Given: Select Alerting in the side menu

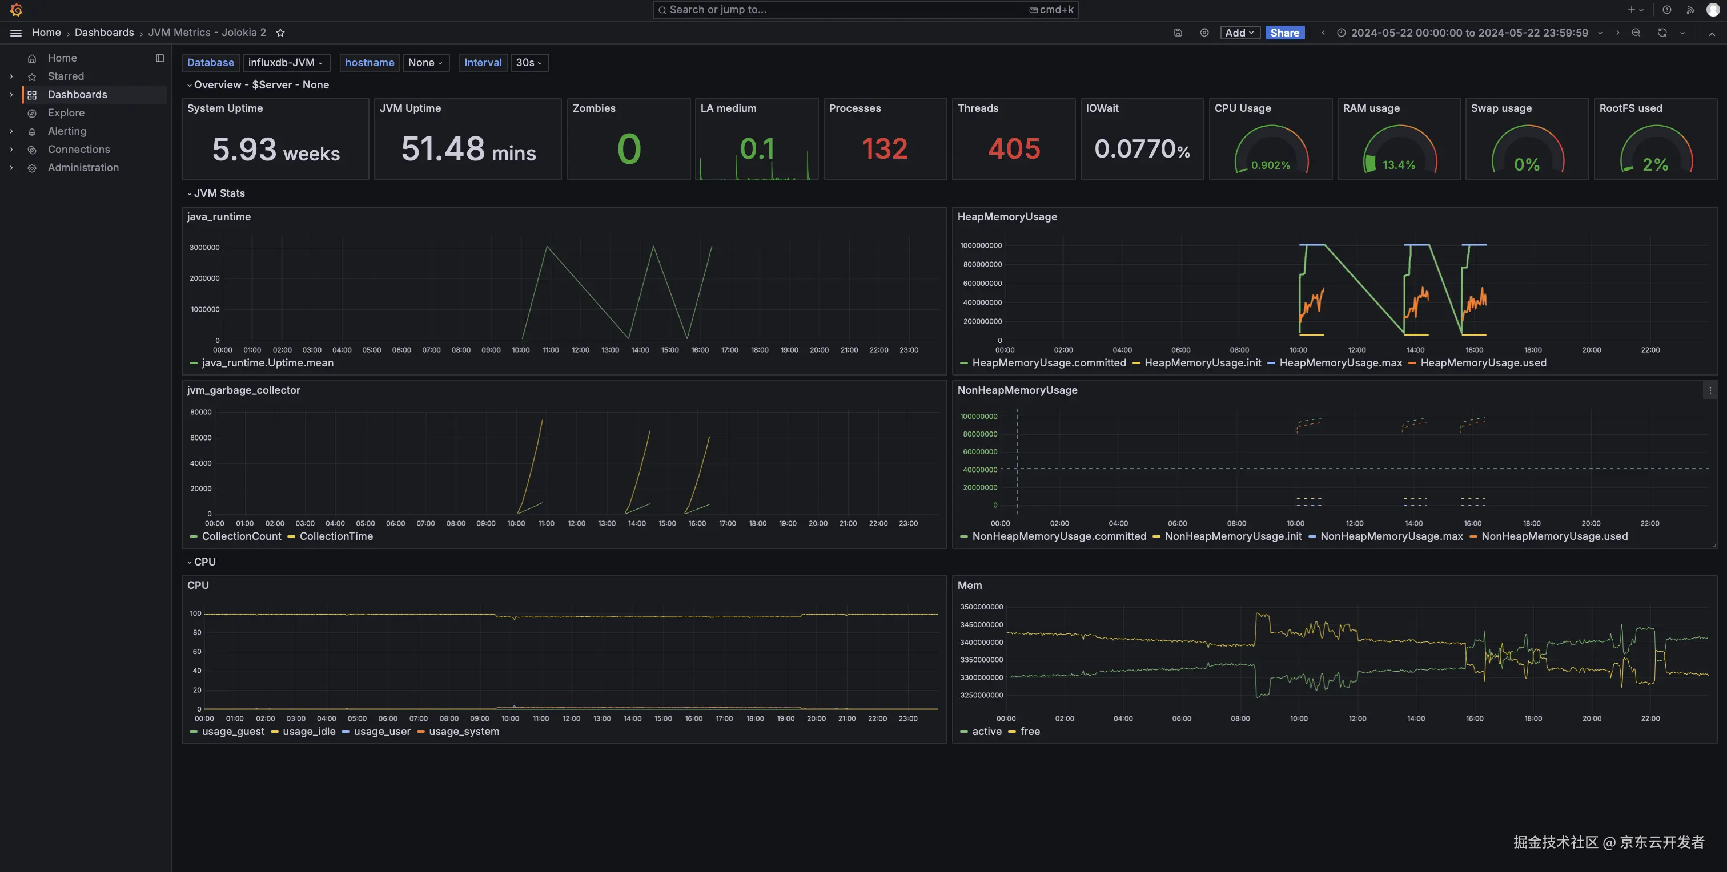Looking at the screenshot, I should pyautogui.click(x=66, y=131).
